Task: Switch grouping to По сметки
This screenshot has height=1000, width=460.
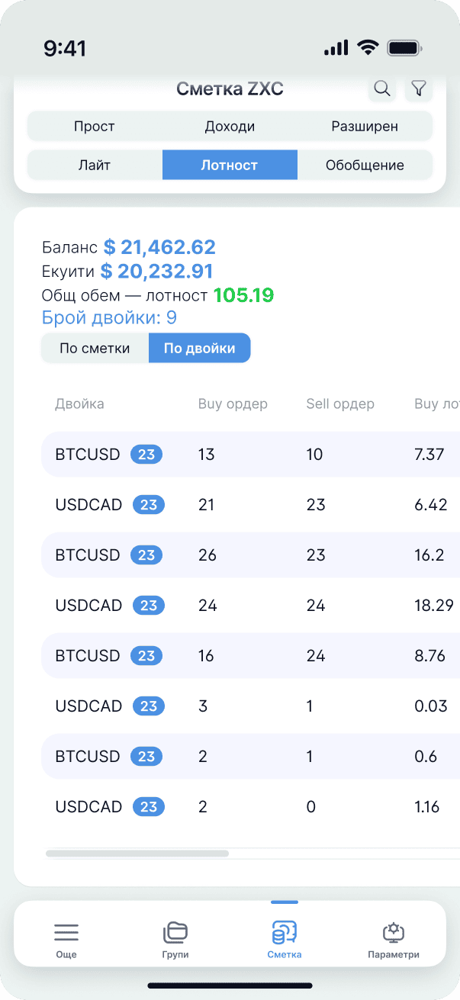Action: pos(95,349)
